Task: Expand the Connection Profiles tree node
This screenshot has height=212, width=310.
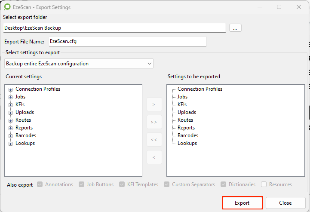Action: click(x=11, y=89)
